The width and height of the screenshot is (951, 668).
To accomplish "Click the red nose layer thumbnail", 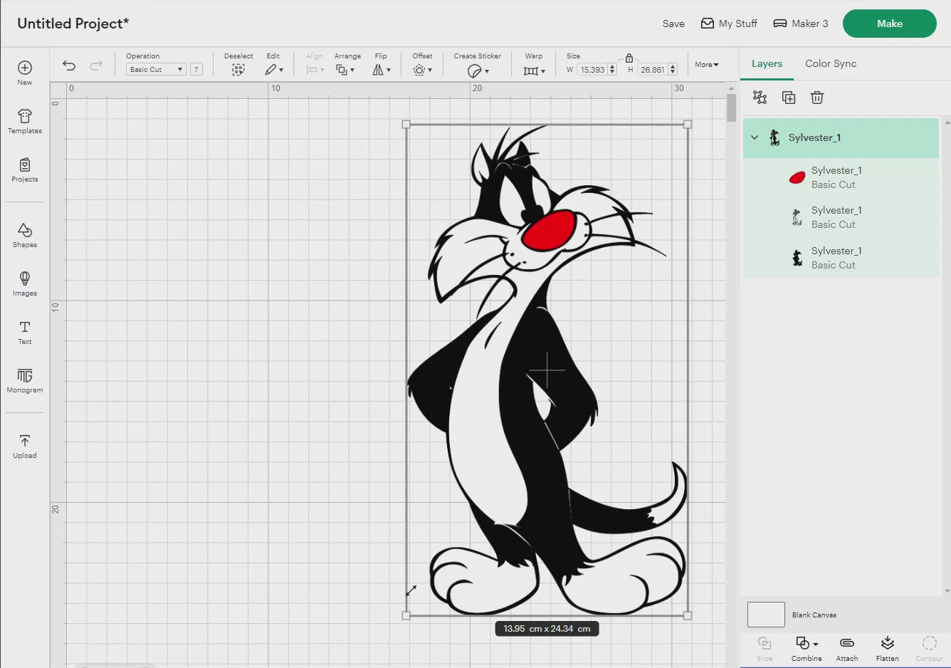I will pos(797,177).
